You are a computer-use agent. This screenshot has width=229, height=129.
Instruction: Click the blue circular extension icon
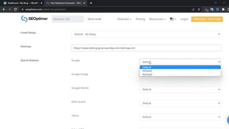tap(218, 9)
